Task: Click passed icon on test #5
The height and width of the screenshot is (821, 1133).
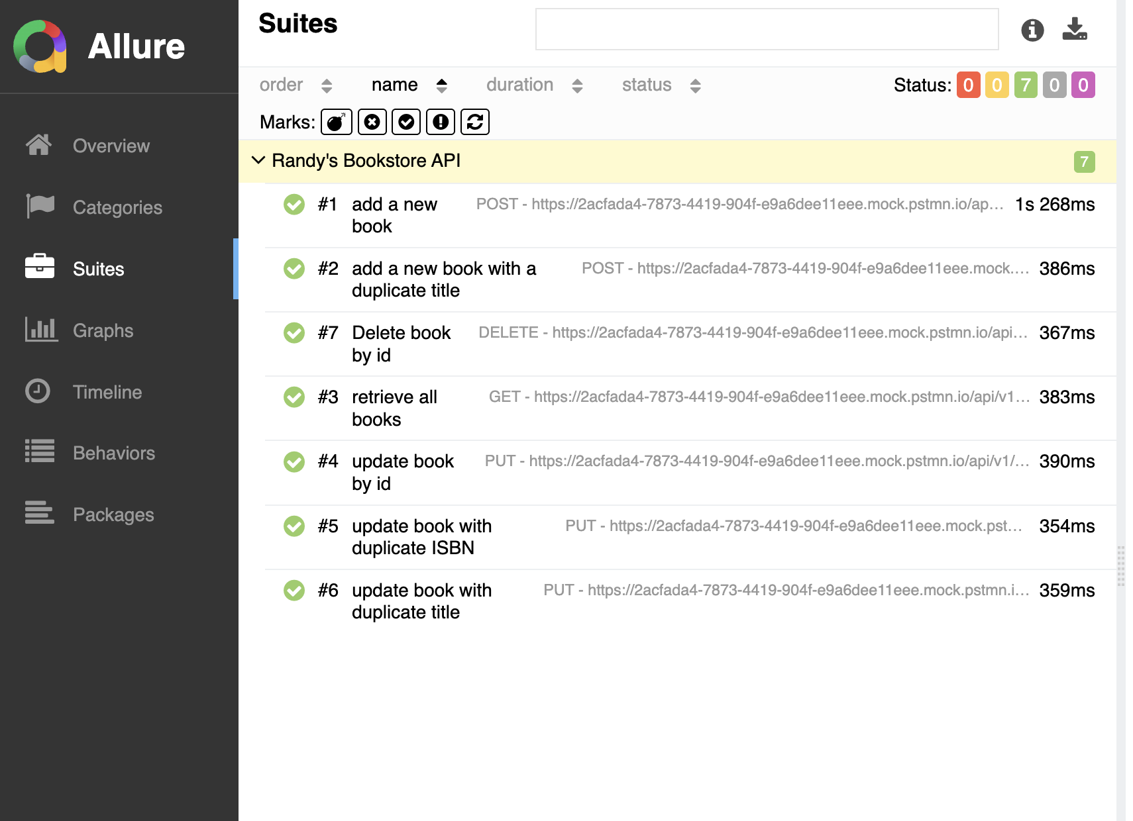Action: point(294,526)
